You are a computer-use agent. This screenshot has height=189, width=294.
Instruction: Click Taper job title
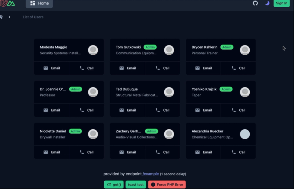(x=196, y=95)
